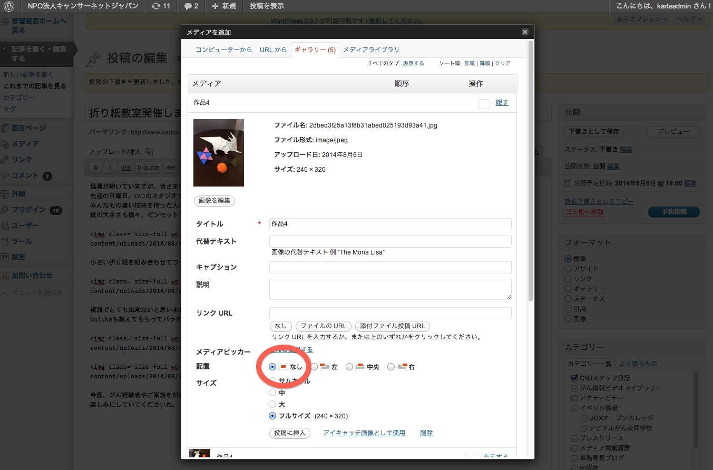This screenshot has width=713, height=470.
Task: Close the メディアを追加 dialog with X
Action: point(525,32)
